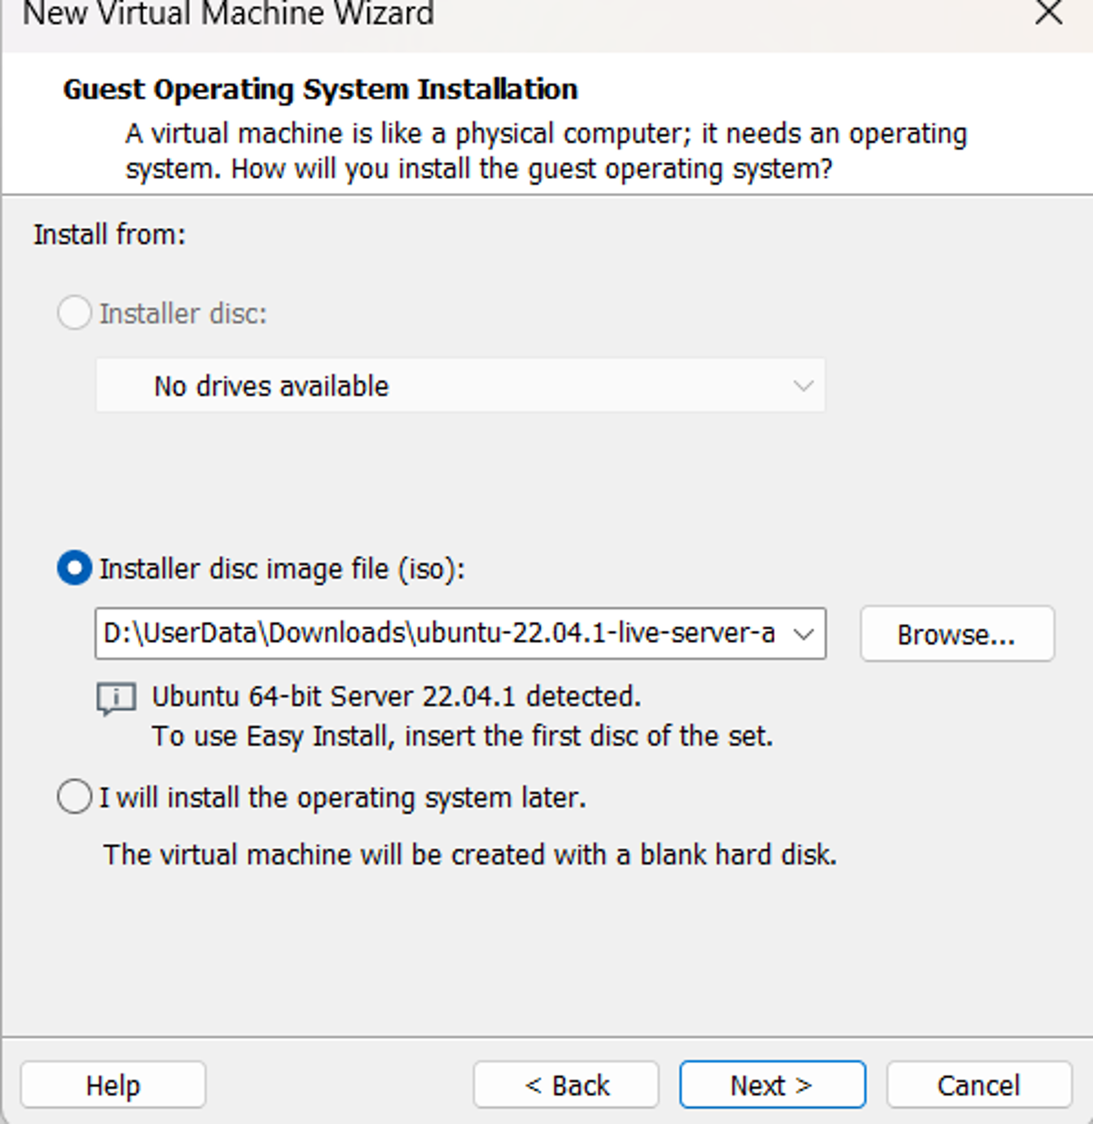Click the blank hard disk description text
Image resolution: width=1093 pixels, height=1124 pixels.
click(470, 855)
